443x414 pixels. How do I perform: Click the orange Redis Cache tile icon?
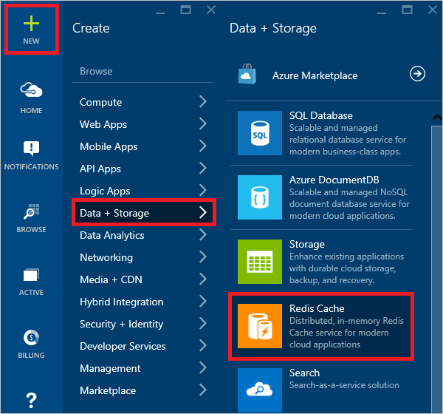point(260,326)
